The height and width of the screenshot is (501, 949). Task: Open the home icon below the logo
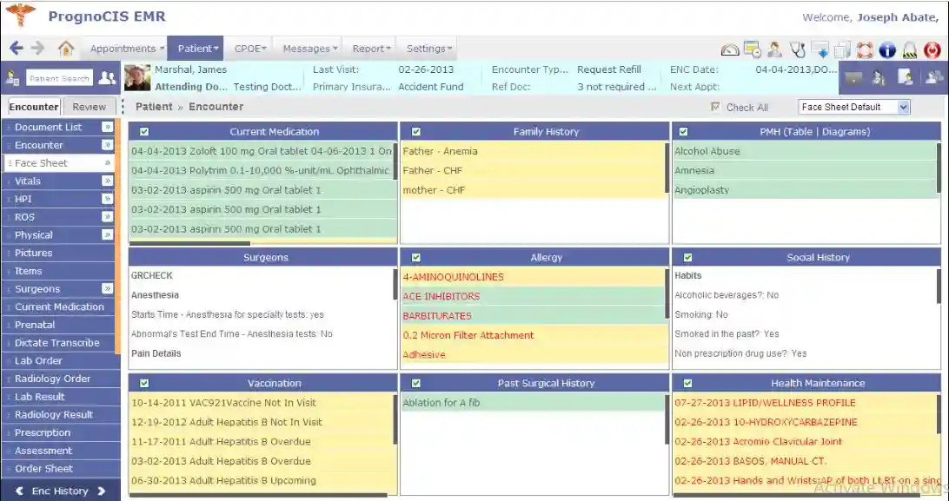(x=66, y=49)
